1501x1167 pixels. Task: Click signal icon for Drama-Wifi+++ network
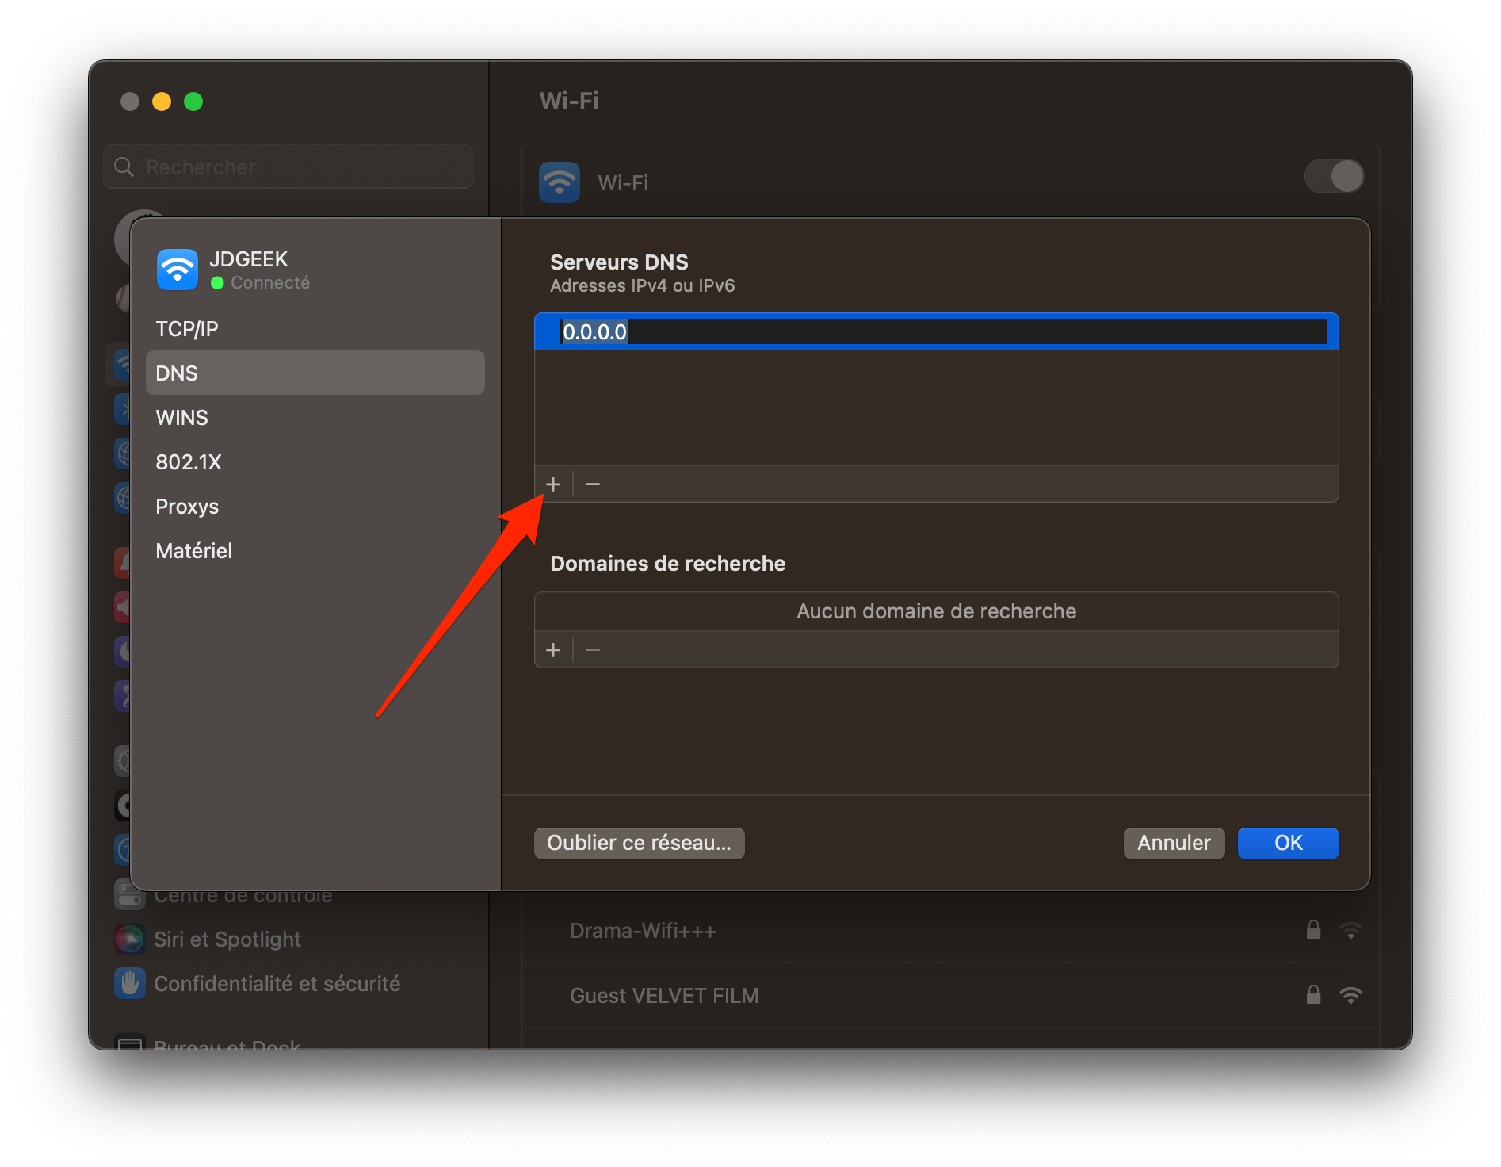[1350, 930]
